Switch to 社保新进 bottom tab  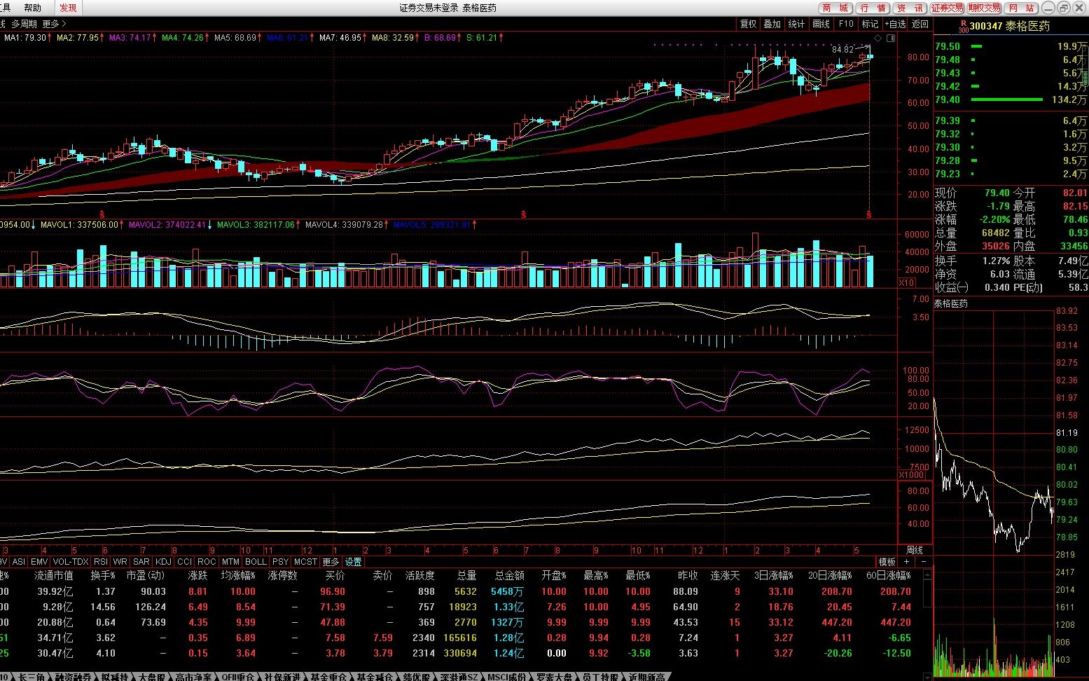pyautogui.click(x=282, y=677)
